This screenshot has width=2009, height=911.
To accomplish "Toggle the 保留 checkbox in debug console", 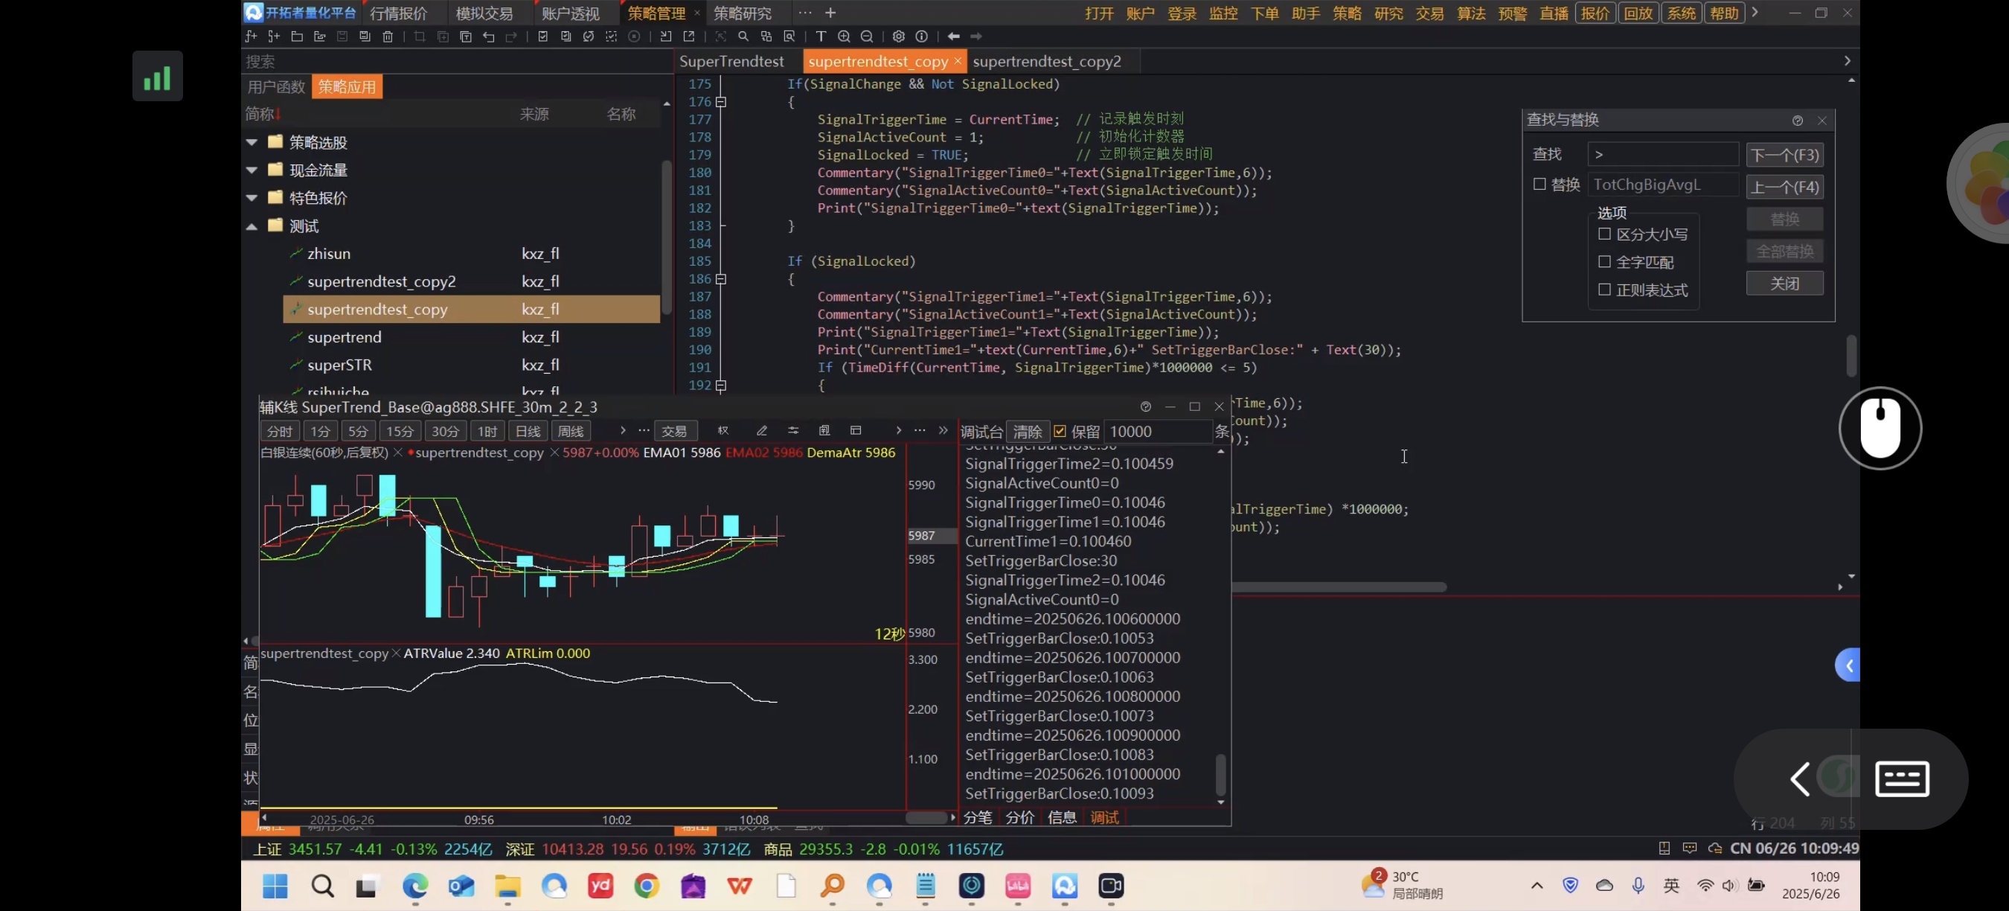I will 1060,432.
